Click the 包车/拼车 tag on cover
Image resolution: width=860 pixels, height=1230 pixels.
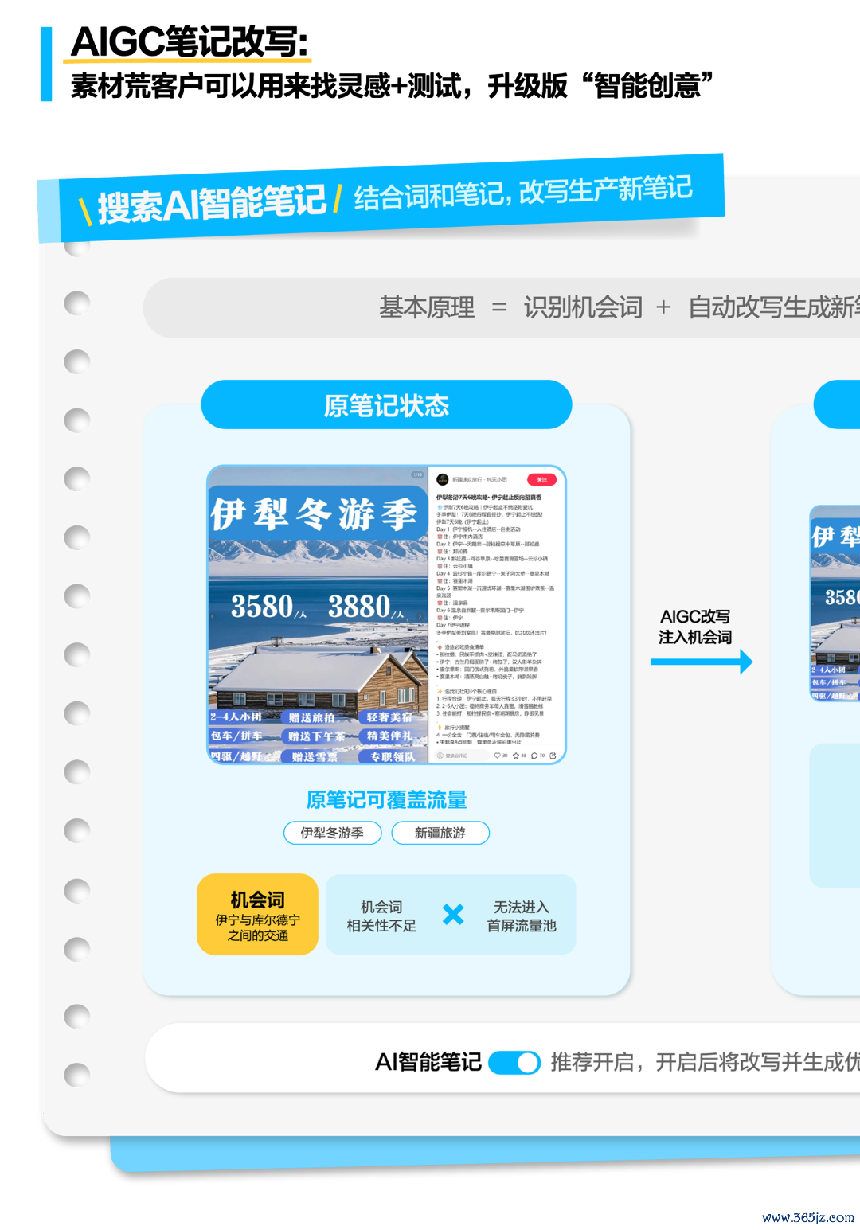click(x=236, y=736)
